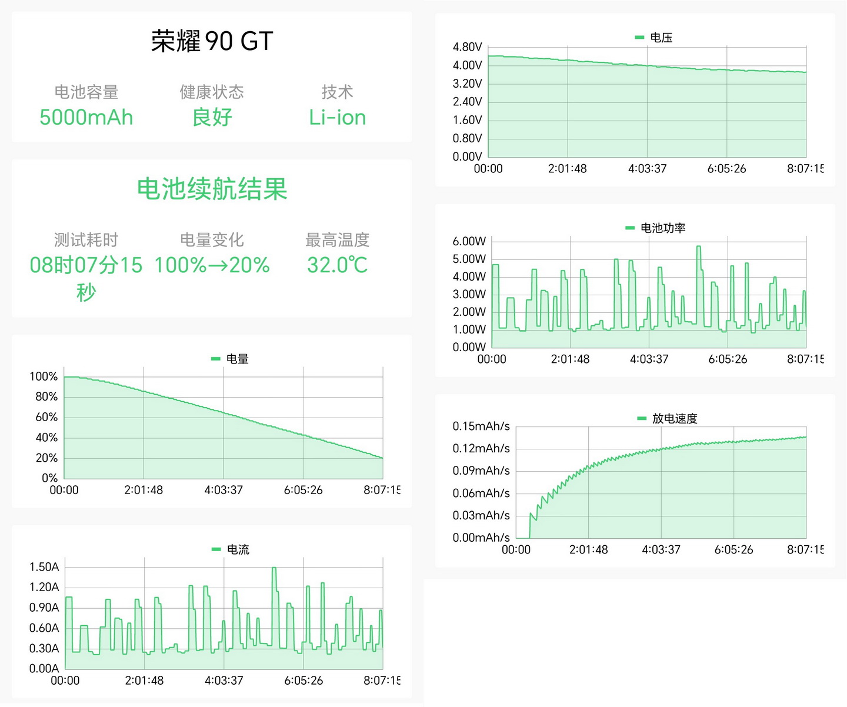Click the 0.30A axis label on 电流 chart
This screenshot has width=847, height=707.
coord(44,648)
